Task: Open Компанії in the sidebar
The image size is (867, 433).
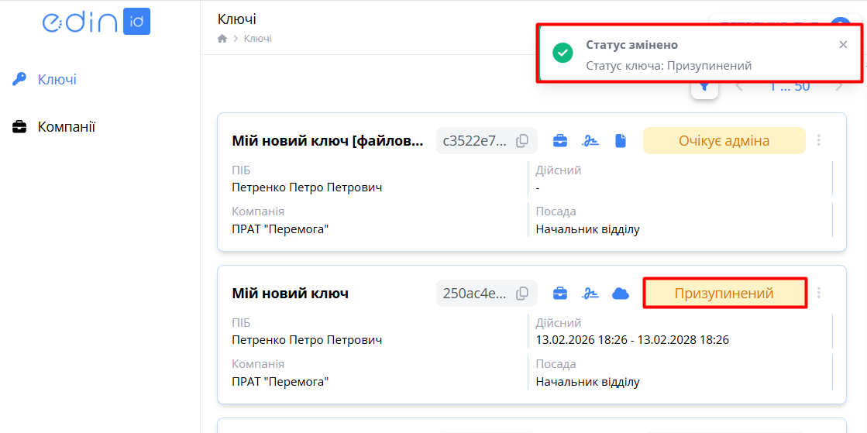Action: click(66, 127)
